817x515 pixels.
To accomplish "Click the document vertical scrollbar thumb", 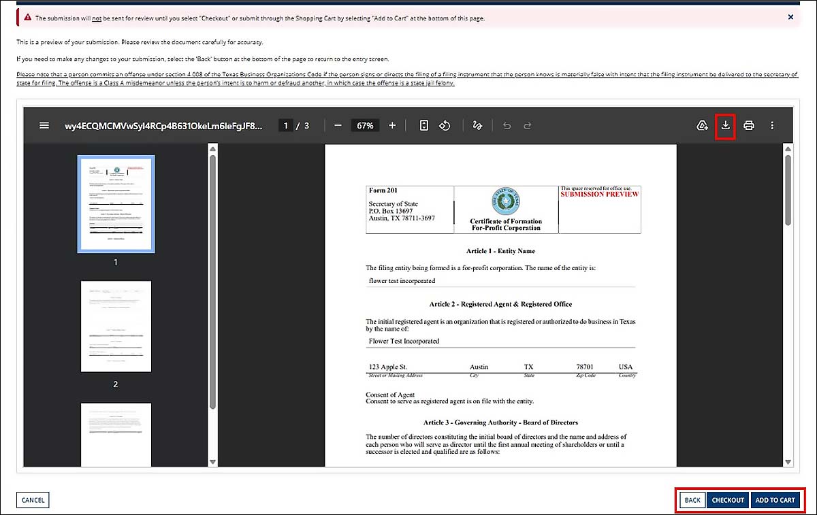I will pos(788,190).
